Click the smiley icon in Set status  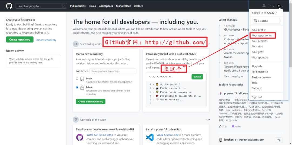coord(255,21)
